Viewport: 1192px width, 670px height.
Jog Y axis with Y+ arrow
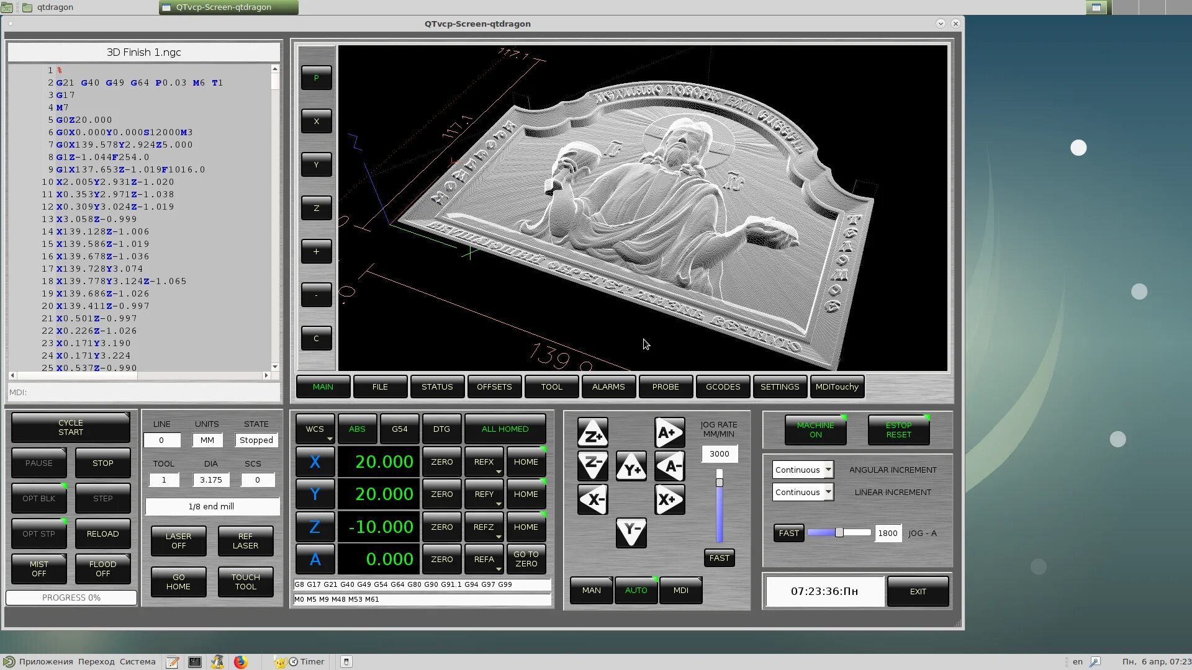pos(631,466)
